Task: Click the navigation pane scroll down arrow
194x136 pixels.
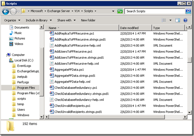Action: (x=42, y=117)
